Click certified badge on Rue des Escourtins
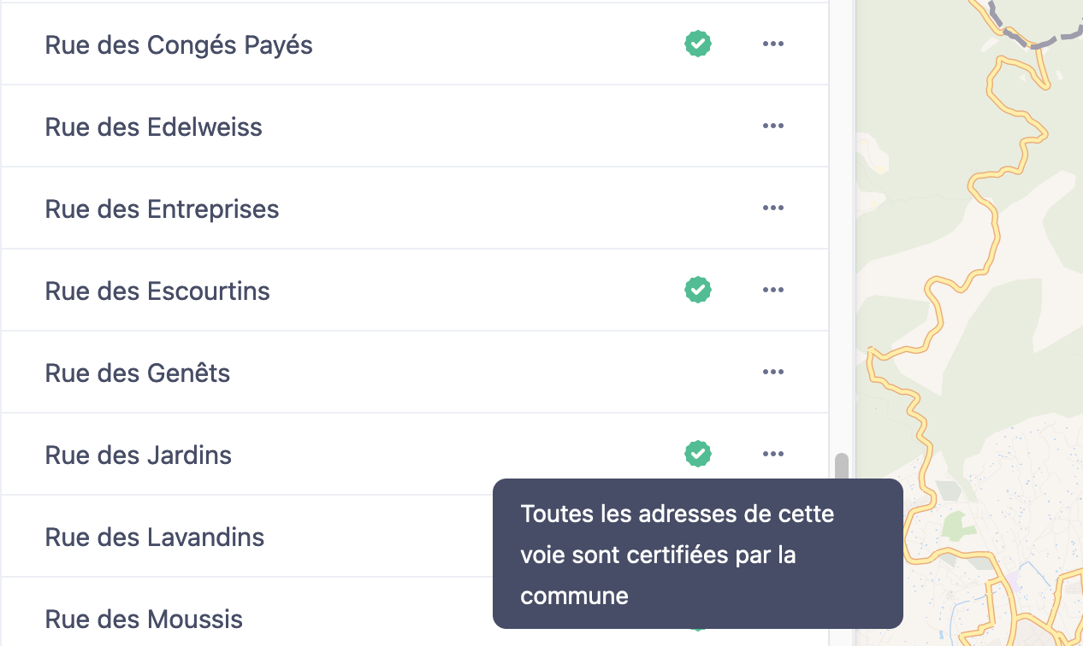1083x646 pixels. coord(698,290)
